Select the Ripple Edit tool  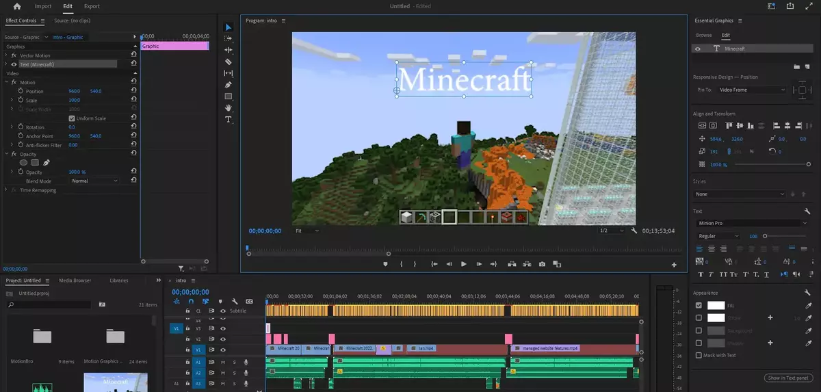[229, 50]
